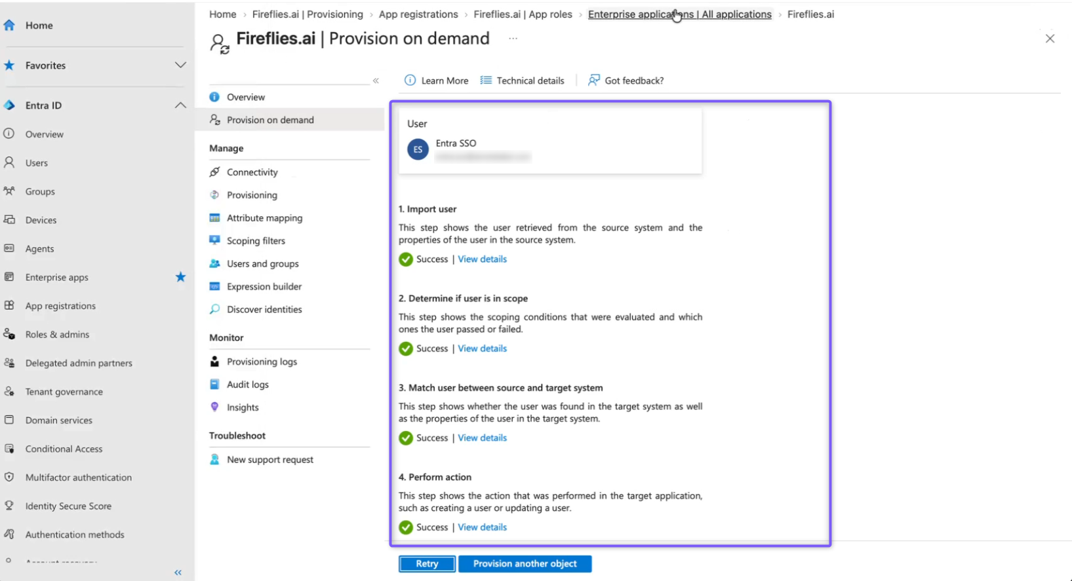Click the Got feedback person icon

pos(593,80)
